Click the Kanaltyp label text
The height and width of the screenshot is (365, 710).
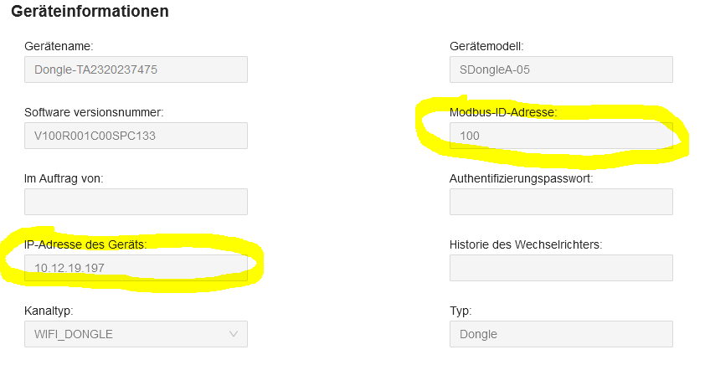(49, 311)
